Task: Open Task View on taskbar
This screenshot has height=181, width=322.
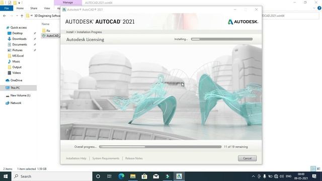Action: pos(109,176)
